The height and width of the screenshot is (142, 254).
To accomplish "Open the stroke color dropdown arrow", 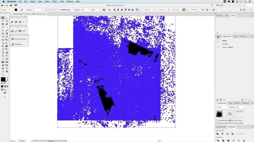I will click(x=24, y=10).
